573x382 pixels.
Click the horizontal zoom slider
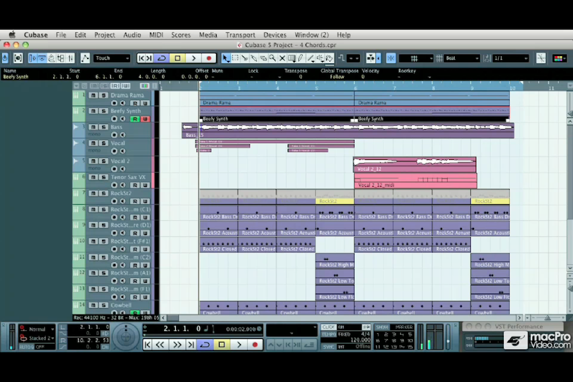(x=547, y=318)
